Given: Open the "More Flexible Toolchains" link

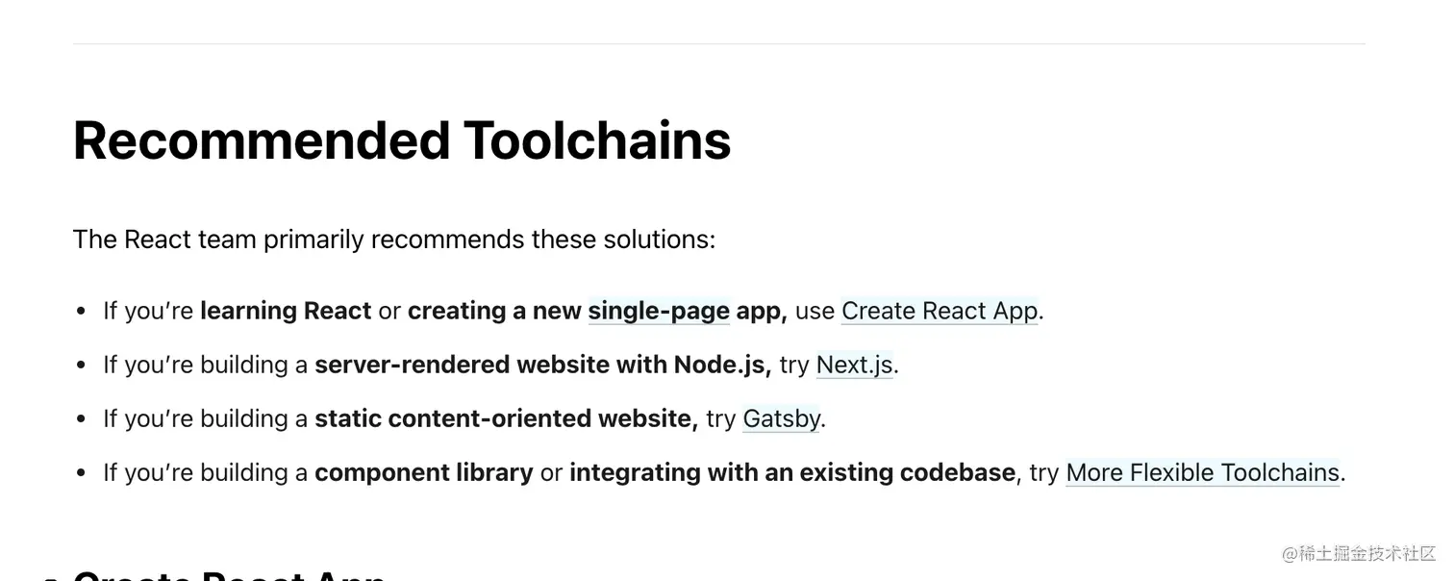Looking at the screenshot, I should (x=1202, y=472).
